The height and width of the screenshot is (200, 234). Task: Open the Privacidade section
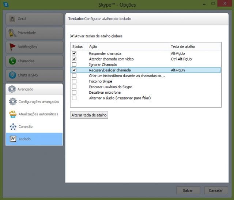pos(34,33)
